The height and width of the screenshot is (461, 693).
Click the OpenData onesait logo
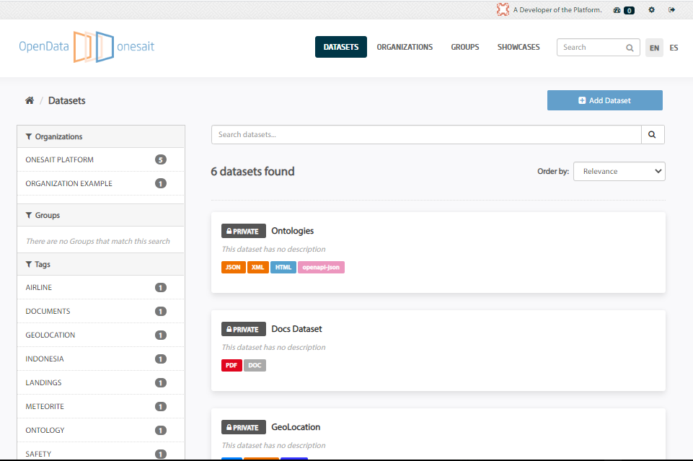click(87, 46)
